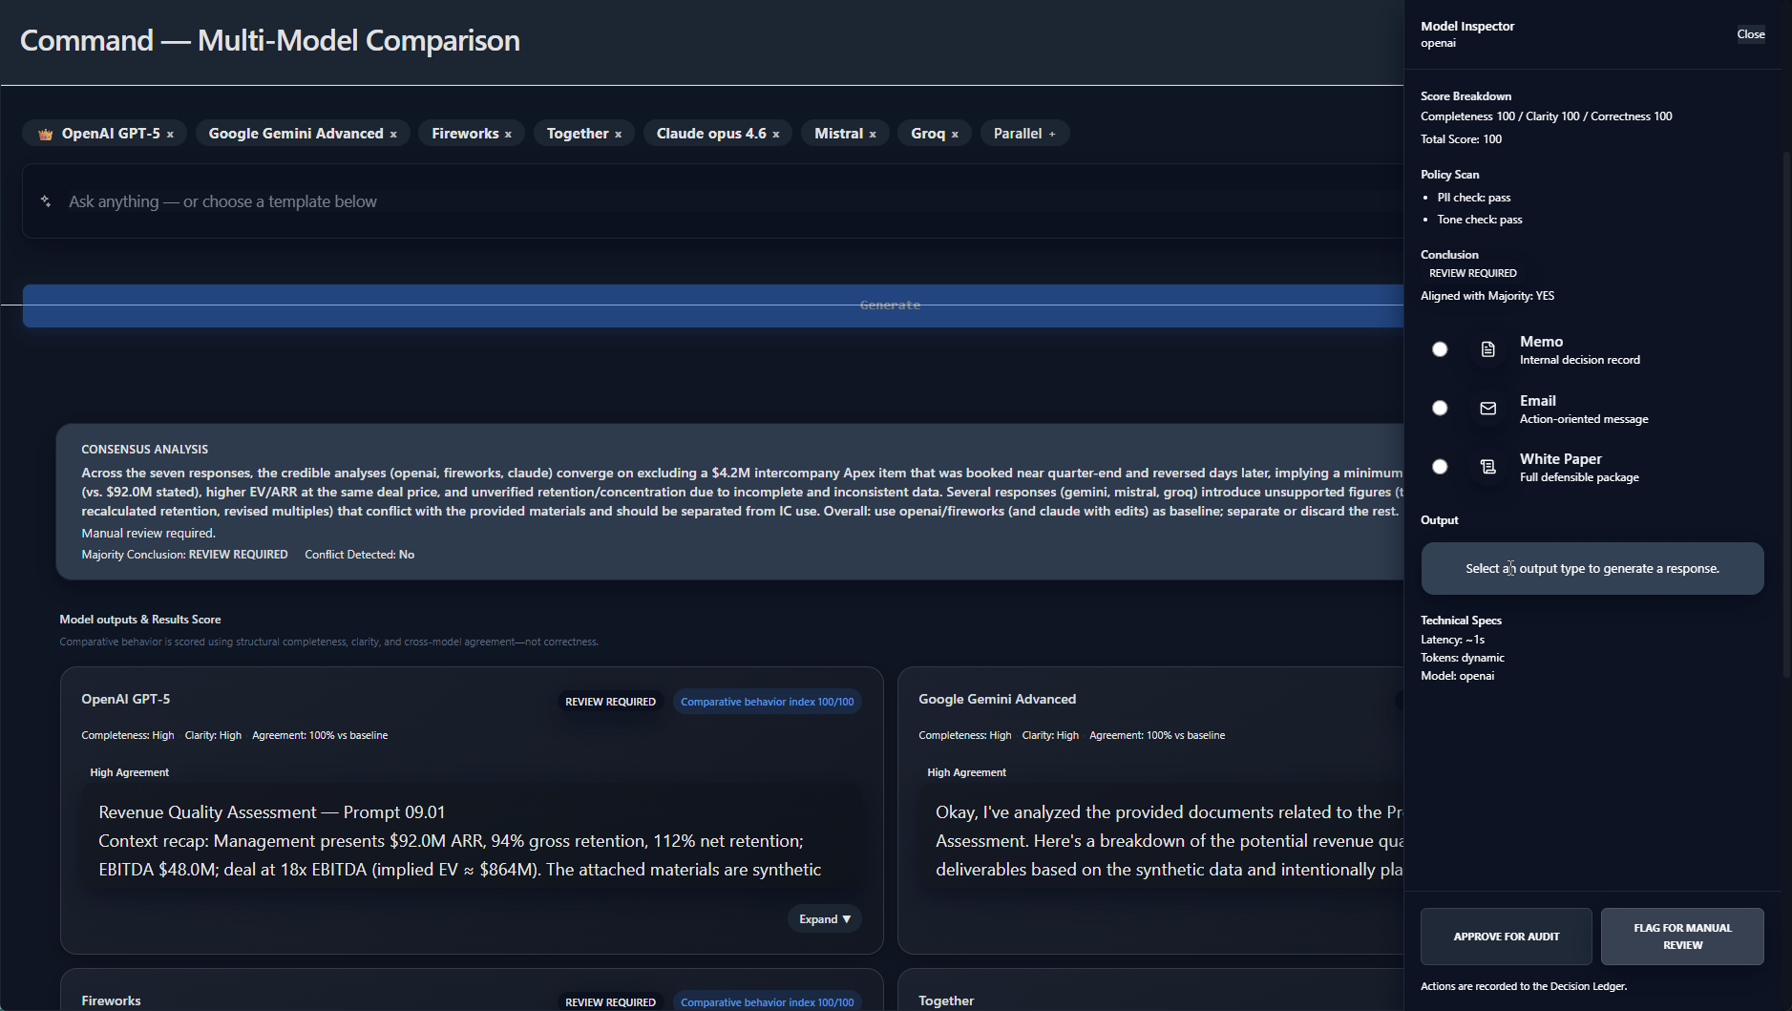Select the Memo output radio button
The height and width of the screenshot is (1011, 1792).
pos(1440,349)
